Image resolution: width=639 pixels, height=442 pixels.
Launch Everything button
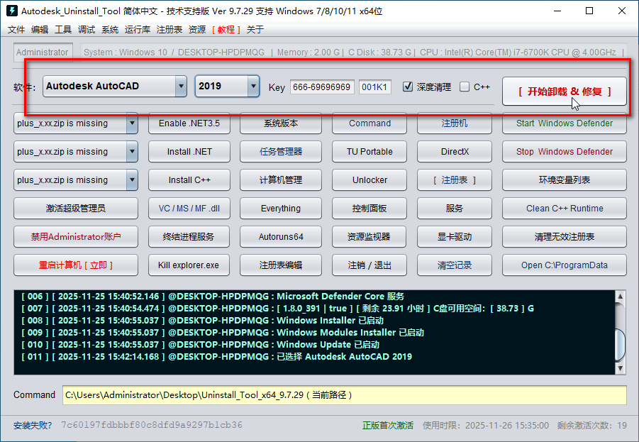[281, 209]
